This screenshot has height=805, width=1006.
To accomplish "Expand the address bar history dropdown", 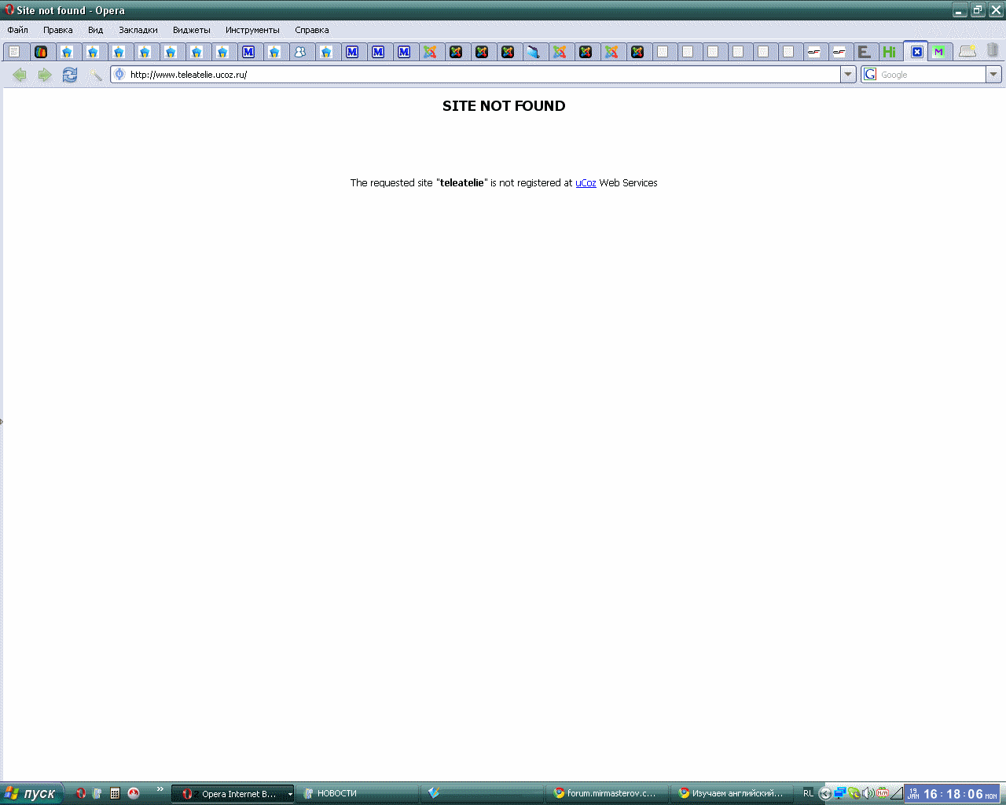I will click(848, 75).
